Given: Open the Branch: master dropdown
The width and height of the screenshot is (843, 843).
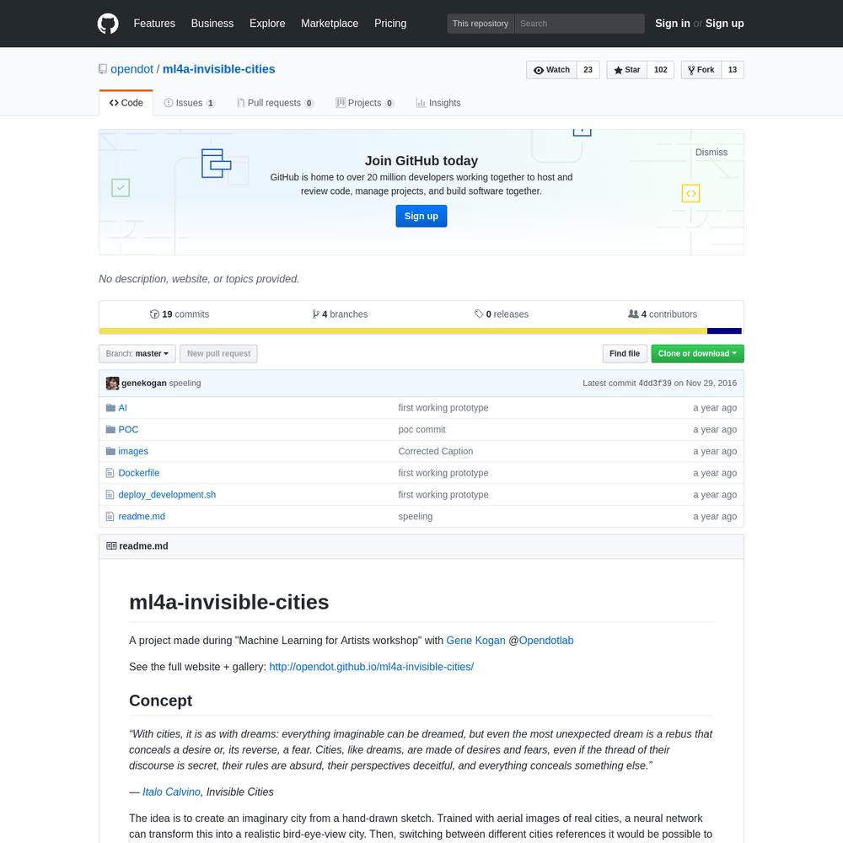Looking at the screenshot, I should (137, 354).
